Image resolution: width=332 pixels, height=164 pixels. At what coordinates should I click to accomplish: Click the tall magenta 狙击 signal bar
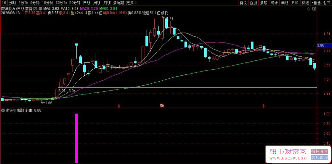pos(77,138)
